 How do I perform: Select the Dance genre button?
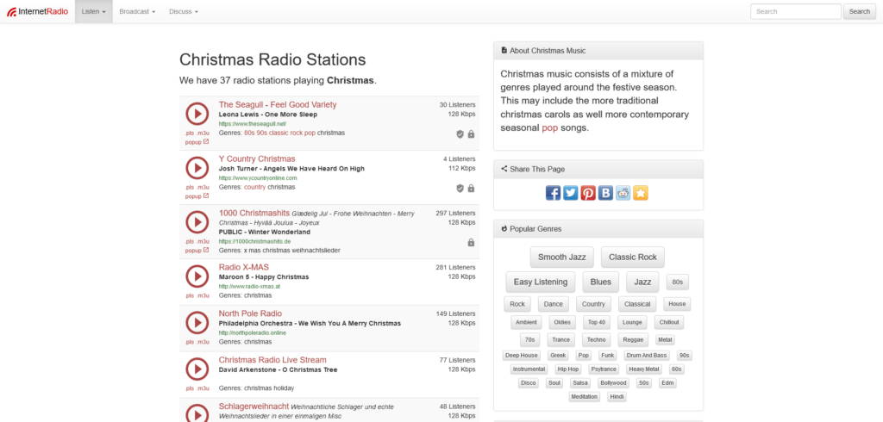click(x=554, y=304)
